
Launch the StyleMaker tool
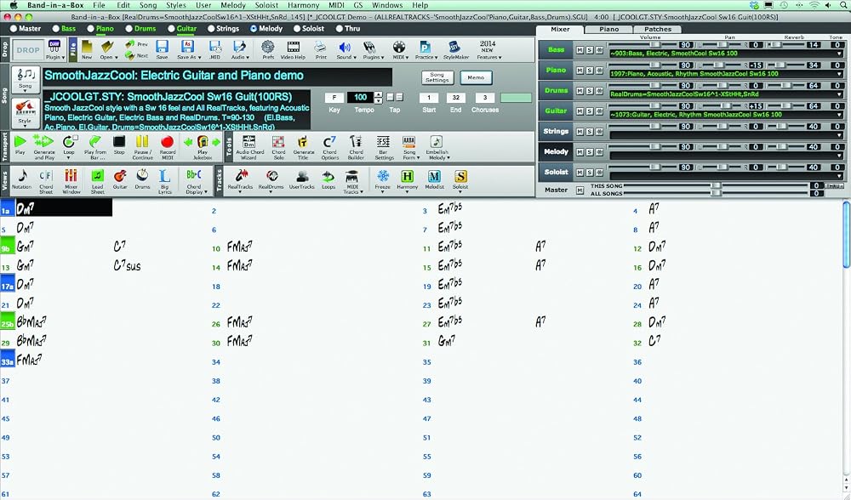pyautogui.click(x=456, y=49)
